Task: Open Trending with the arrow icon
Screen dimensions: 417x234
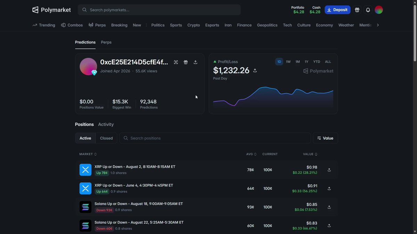Action: (x=44, y=25)
